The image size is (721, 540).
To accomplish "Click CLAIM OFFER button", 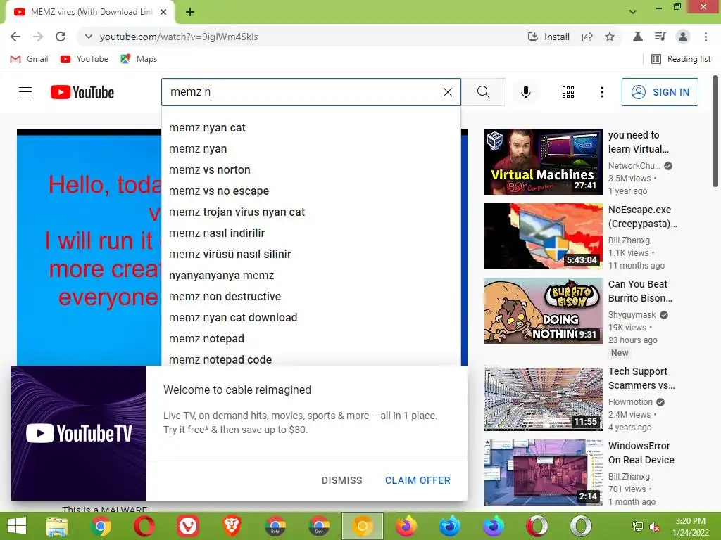I will point(418,480).
